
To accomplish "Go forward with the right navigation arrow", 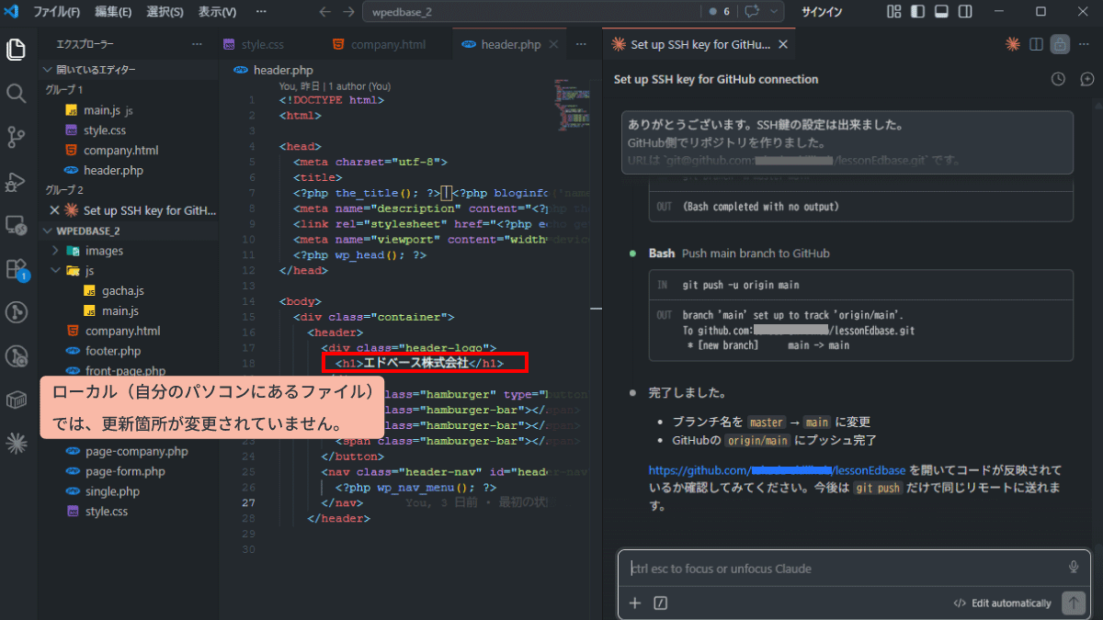I will (x=347, y=12).
